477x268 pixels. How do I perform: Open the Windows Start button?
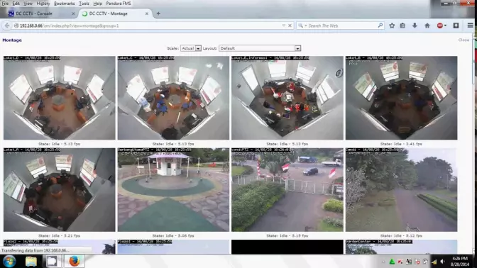(x=9, y=262)
